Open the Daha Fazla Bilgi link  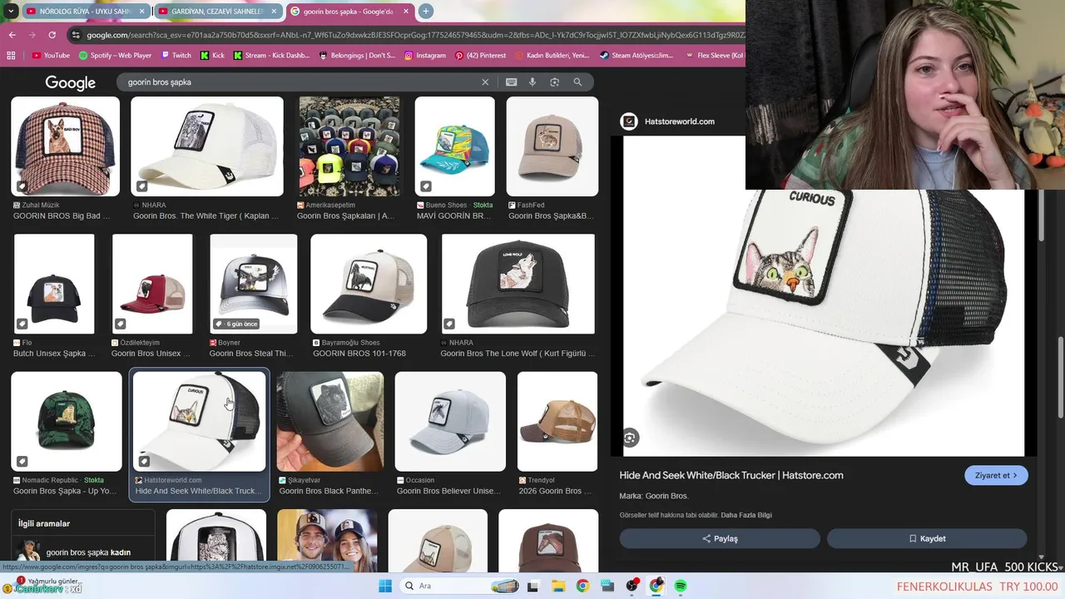[x=746, y=515]
